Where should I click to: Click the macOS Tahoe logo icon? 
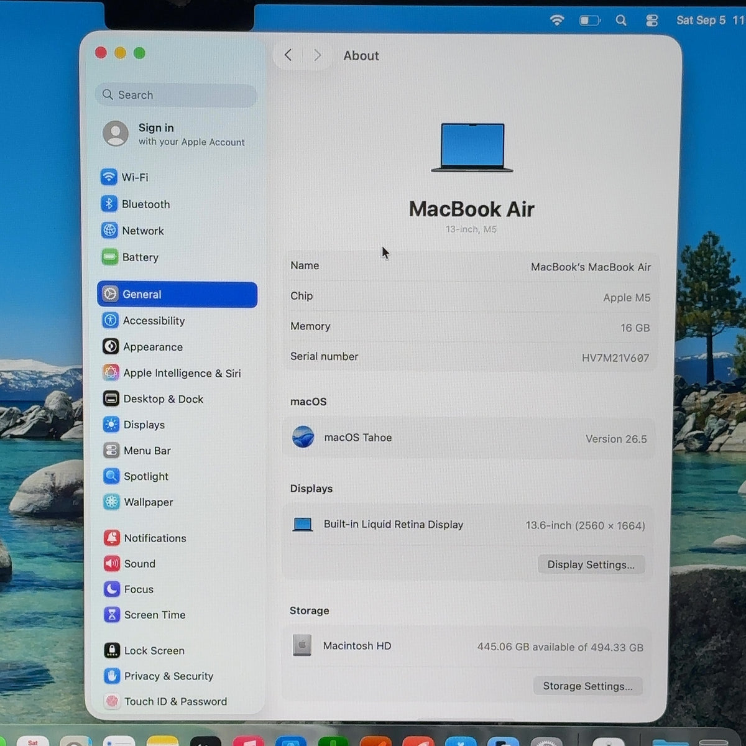303,437
